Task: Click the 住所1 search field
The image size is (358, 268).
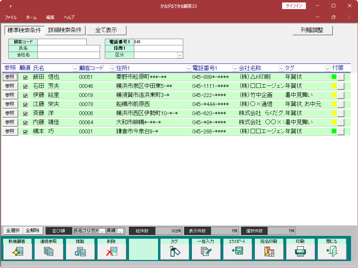Action: (x=158, y=48)
